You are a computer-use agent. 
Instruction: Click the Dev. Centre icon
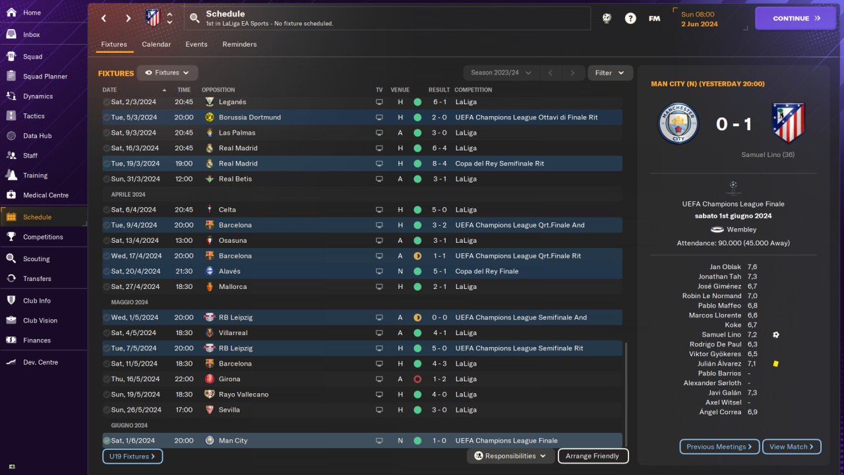[11, 362]
